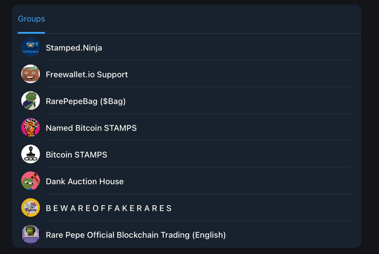
Task: Click the Stamped.Ninja blue ninja avatar
Action: click(x=30, y=47)
